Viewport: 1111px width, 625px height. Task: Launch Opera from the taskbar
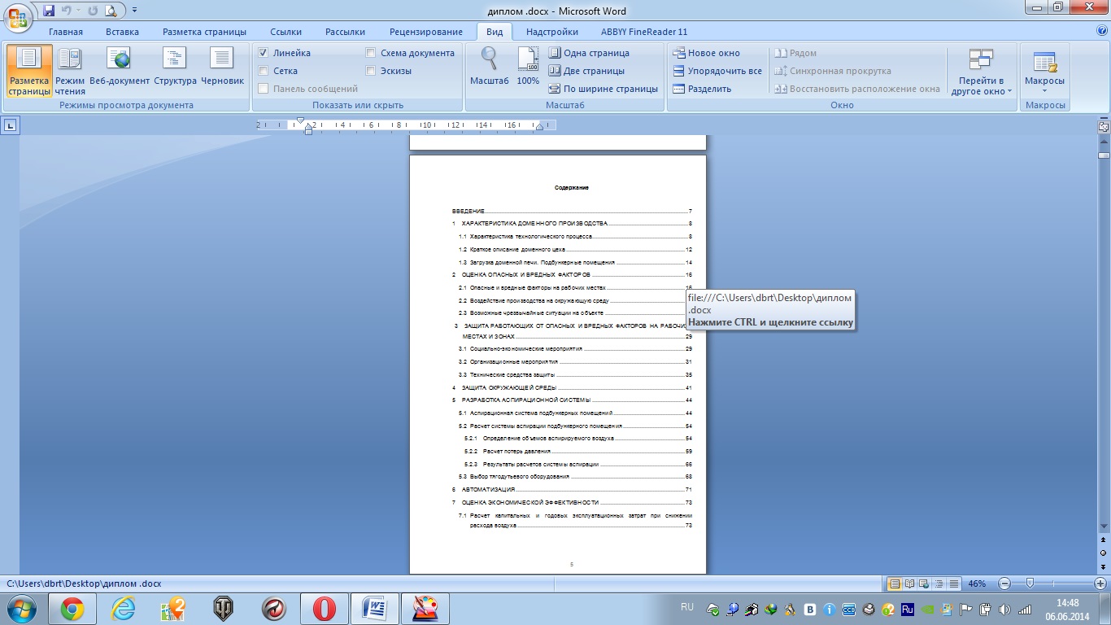325,609
